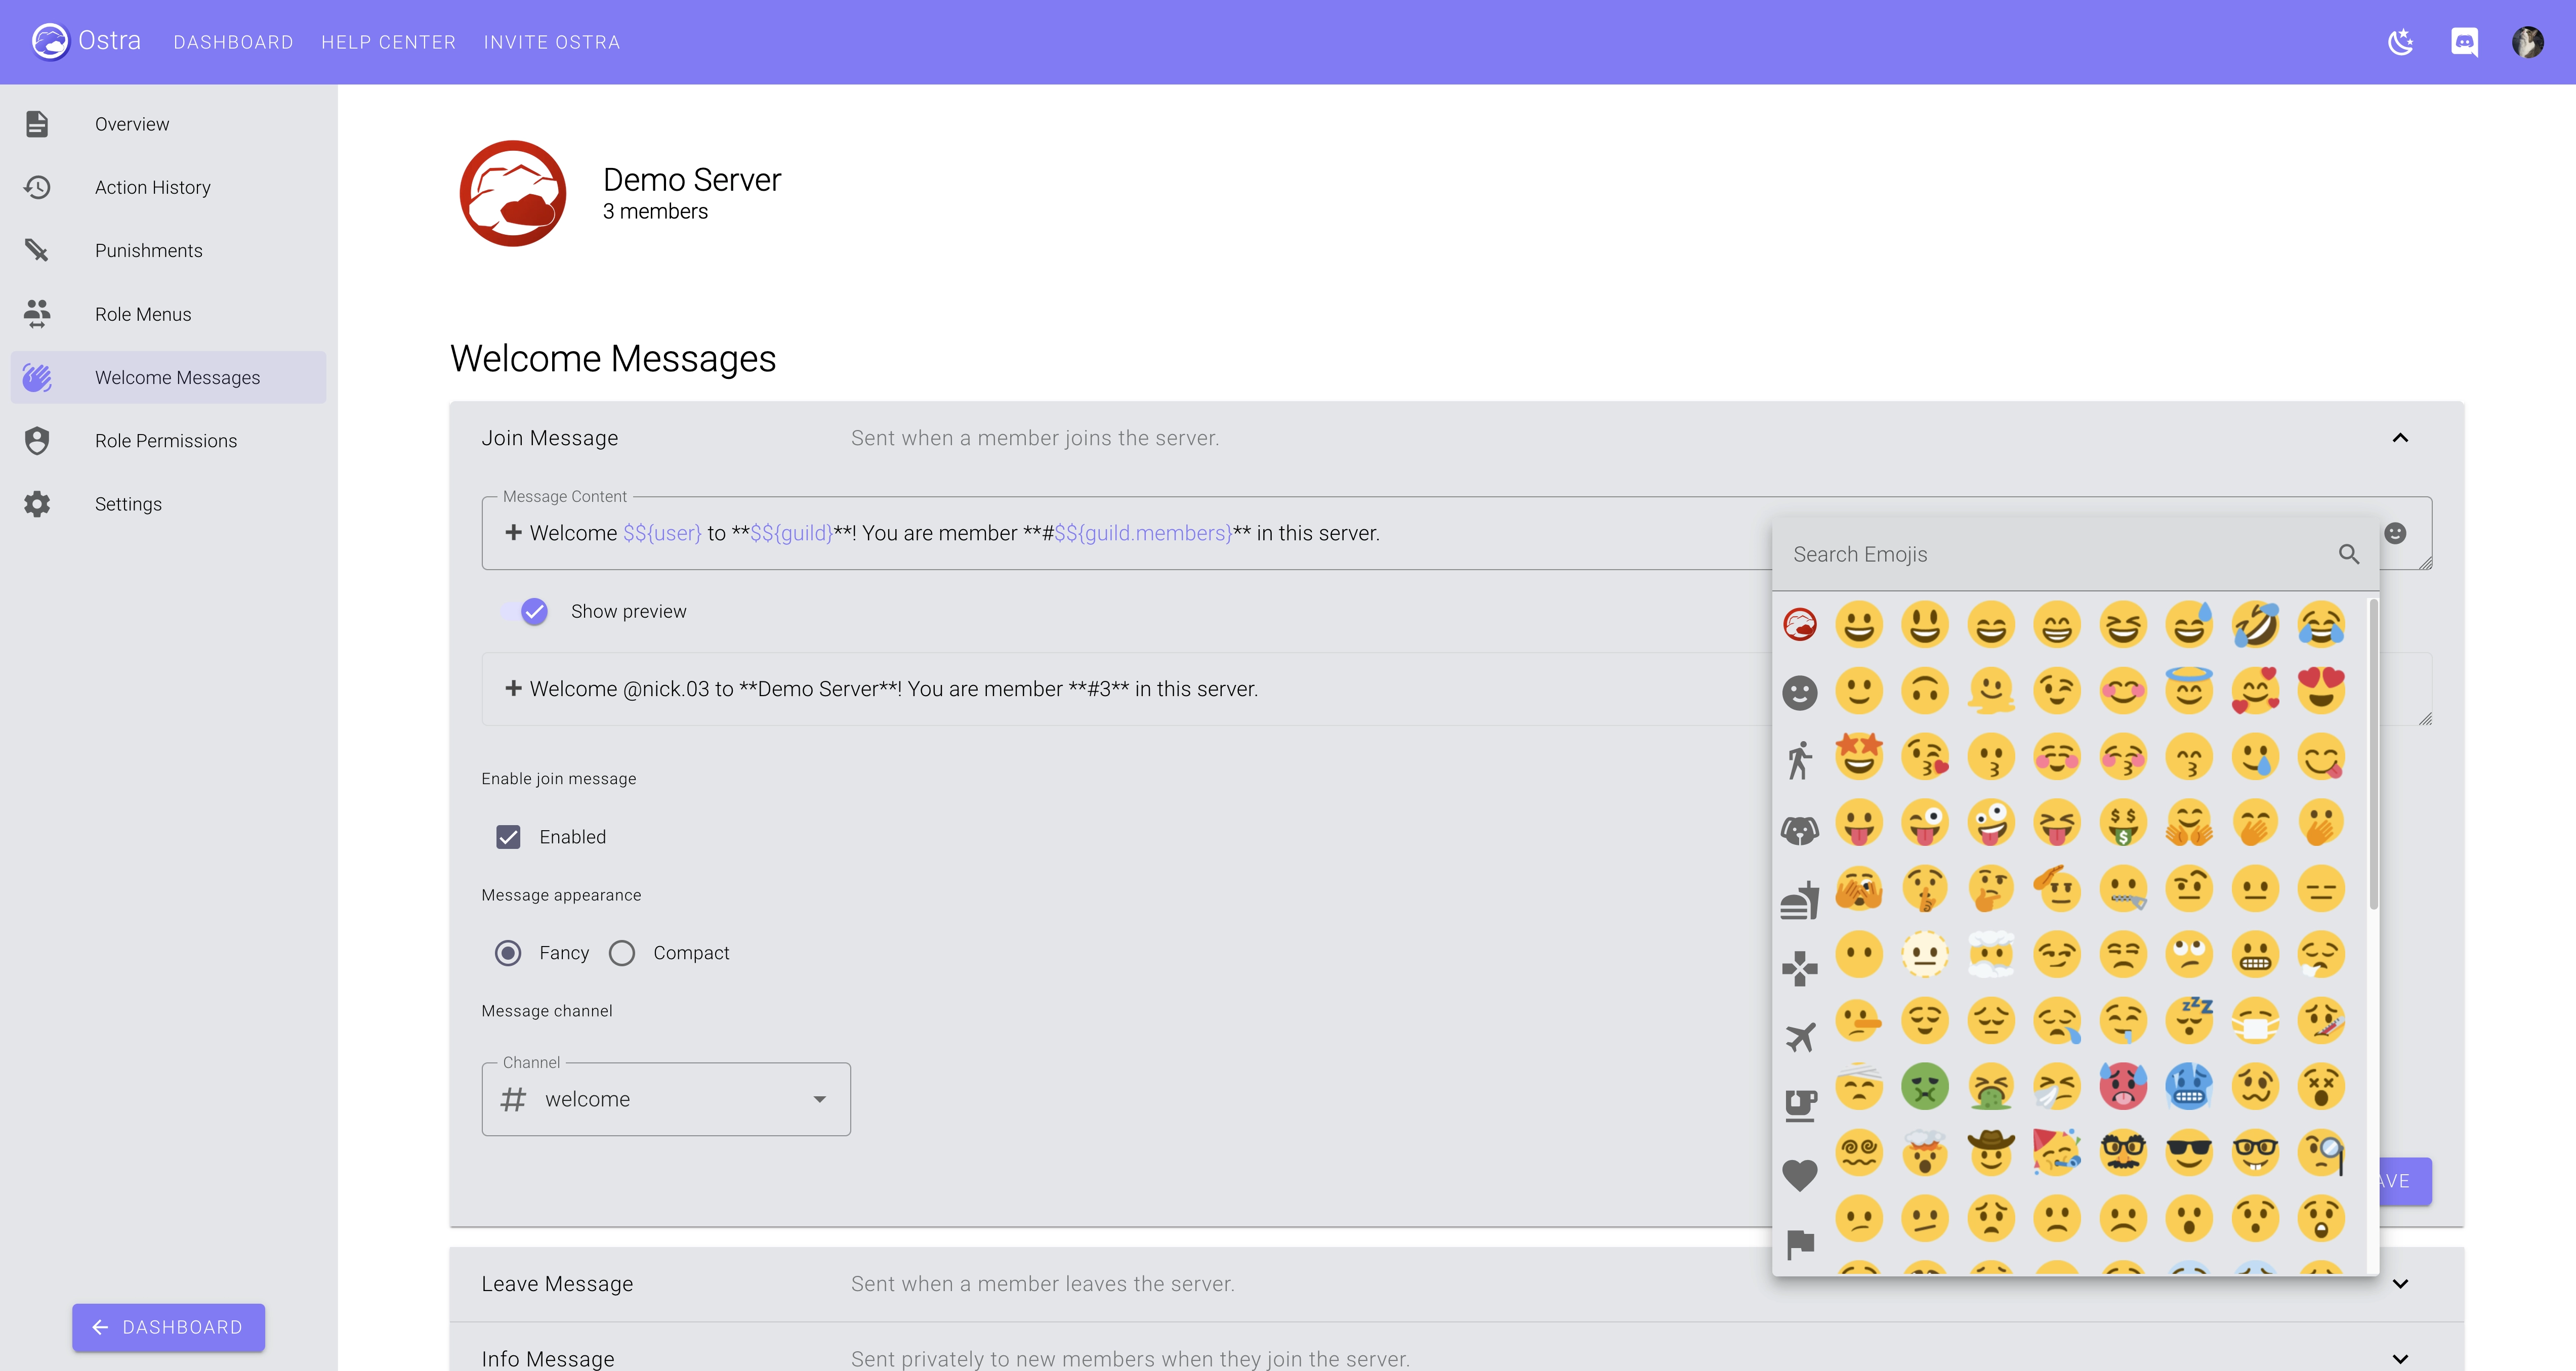Uncheck the Enabled join message checkbox
The height and width of the screenshot is (1371, 2576).
pyautogui.click(x=509, y=836)
